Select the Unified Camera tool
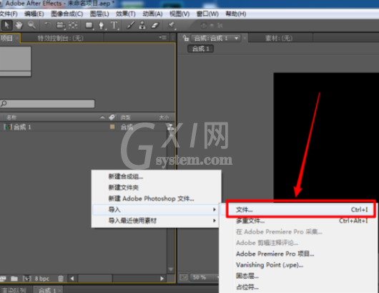379x293 pixels. pos(61,25)
